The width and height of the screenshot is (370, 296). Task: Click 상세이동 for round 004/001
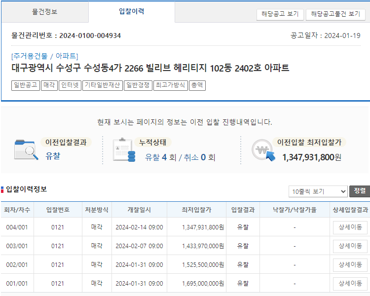coord(350,227)
